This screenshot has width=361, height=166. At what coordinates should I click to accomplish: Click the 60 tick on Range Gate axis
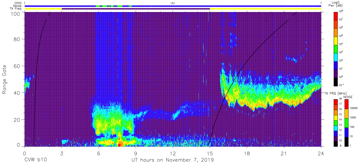pyautogui.click(x=17, y=66)
